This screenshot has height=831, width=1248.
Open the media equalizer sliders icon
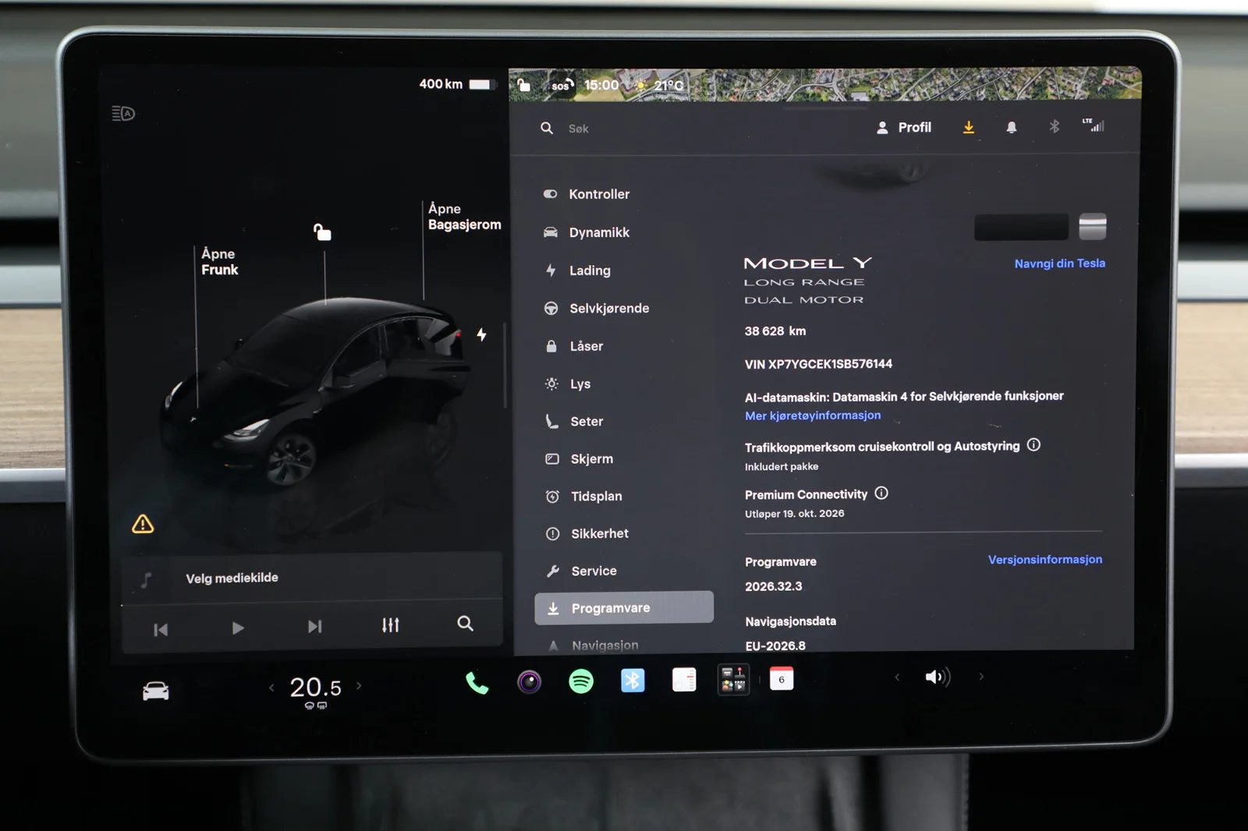coord(391,624)
